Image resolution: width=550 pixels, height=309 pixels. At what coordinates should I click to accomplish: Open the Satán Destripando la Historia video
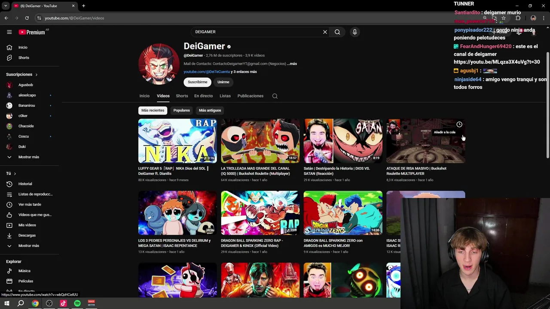pos(343,141)
